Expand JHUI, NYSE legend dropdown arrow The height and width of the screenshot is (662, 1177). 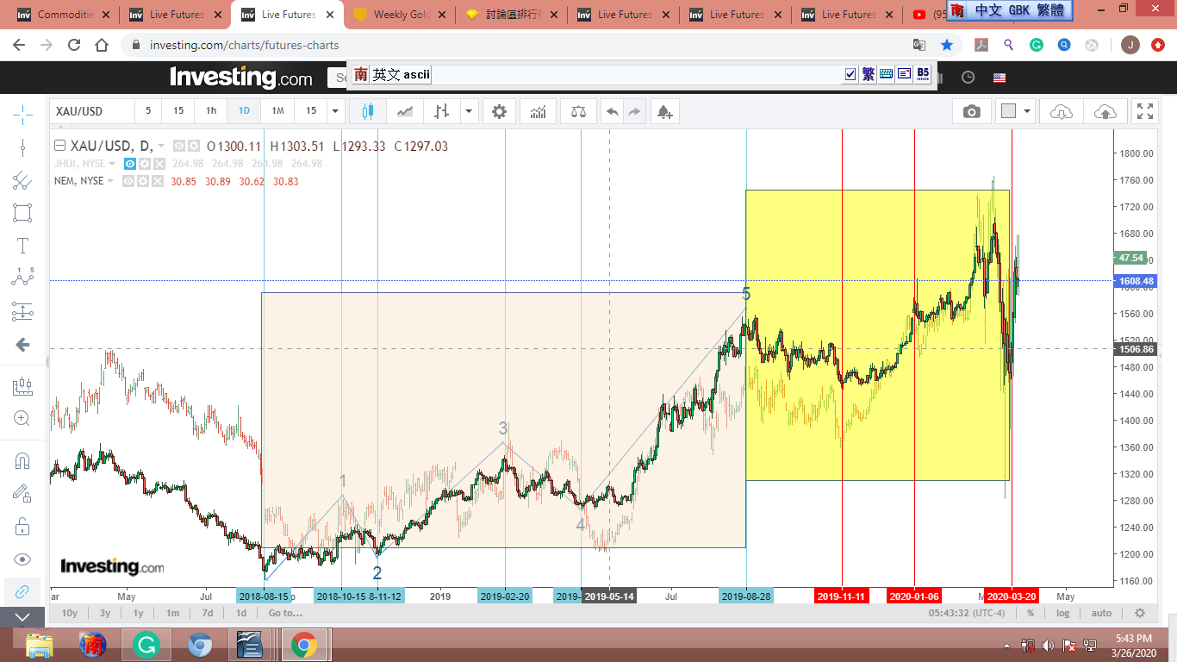tap(111, 164)
